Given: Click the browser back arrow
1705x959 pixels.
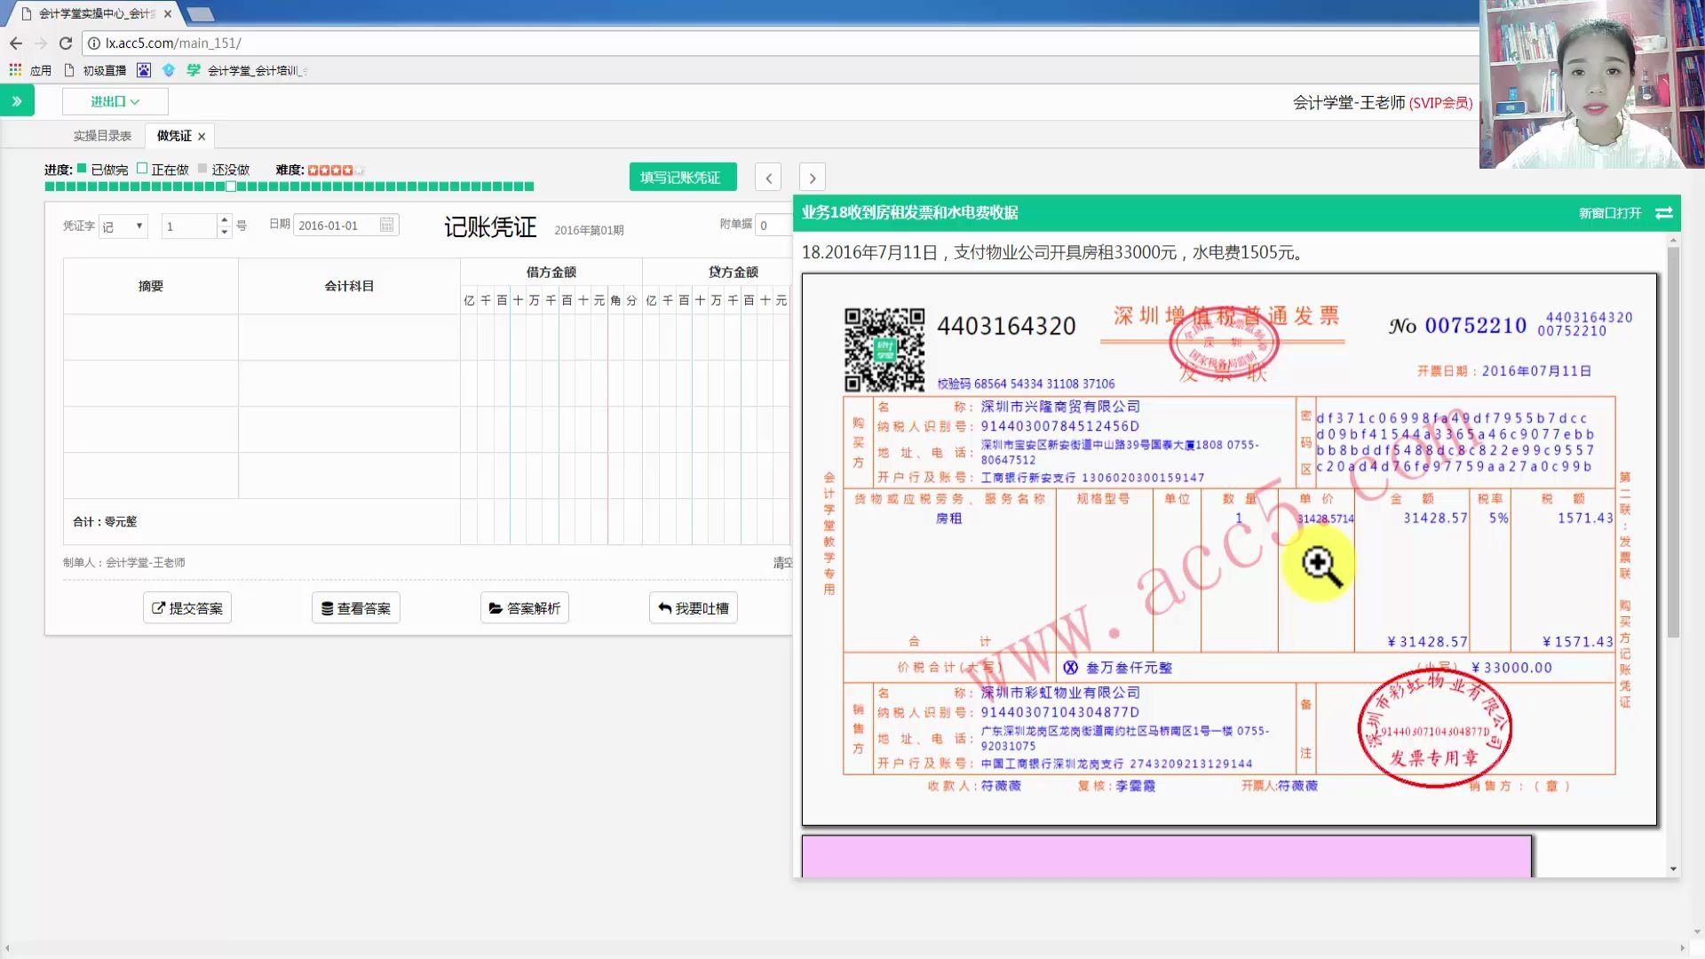Looking at the screenshot, I should [x=16, y=43].
